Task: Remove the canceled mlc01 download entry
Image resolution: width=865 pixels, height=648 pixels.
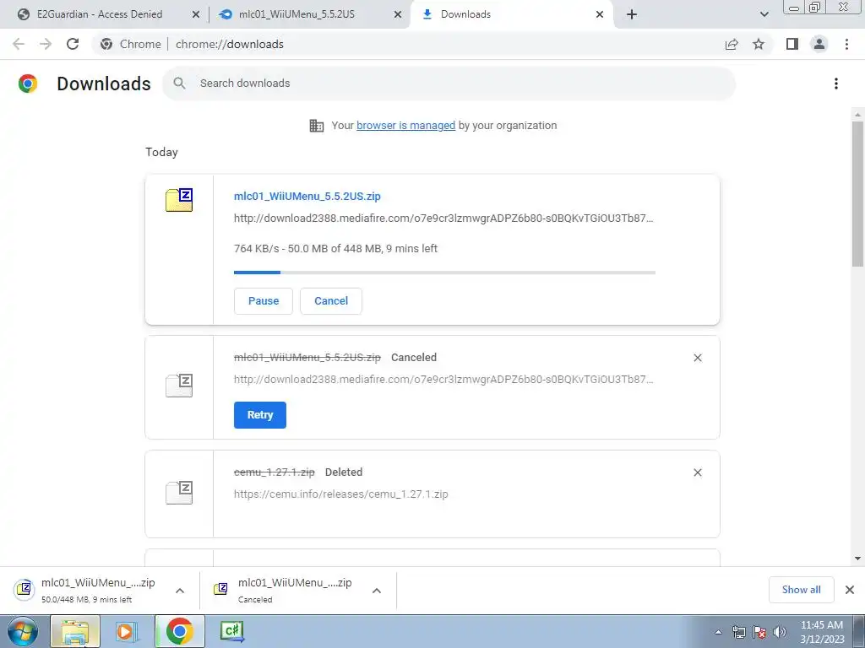Action: click(697, 358)
